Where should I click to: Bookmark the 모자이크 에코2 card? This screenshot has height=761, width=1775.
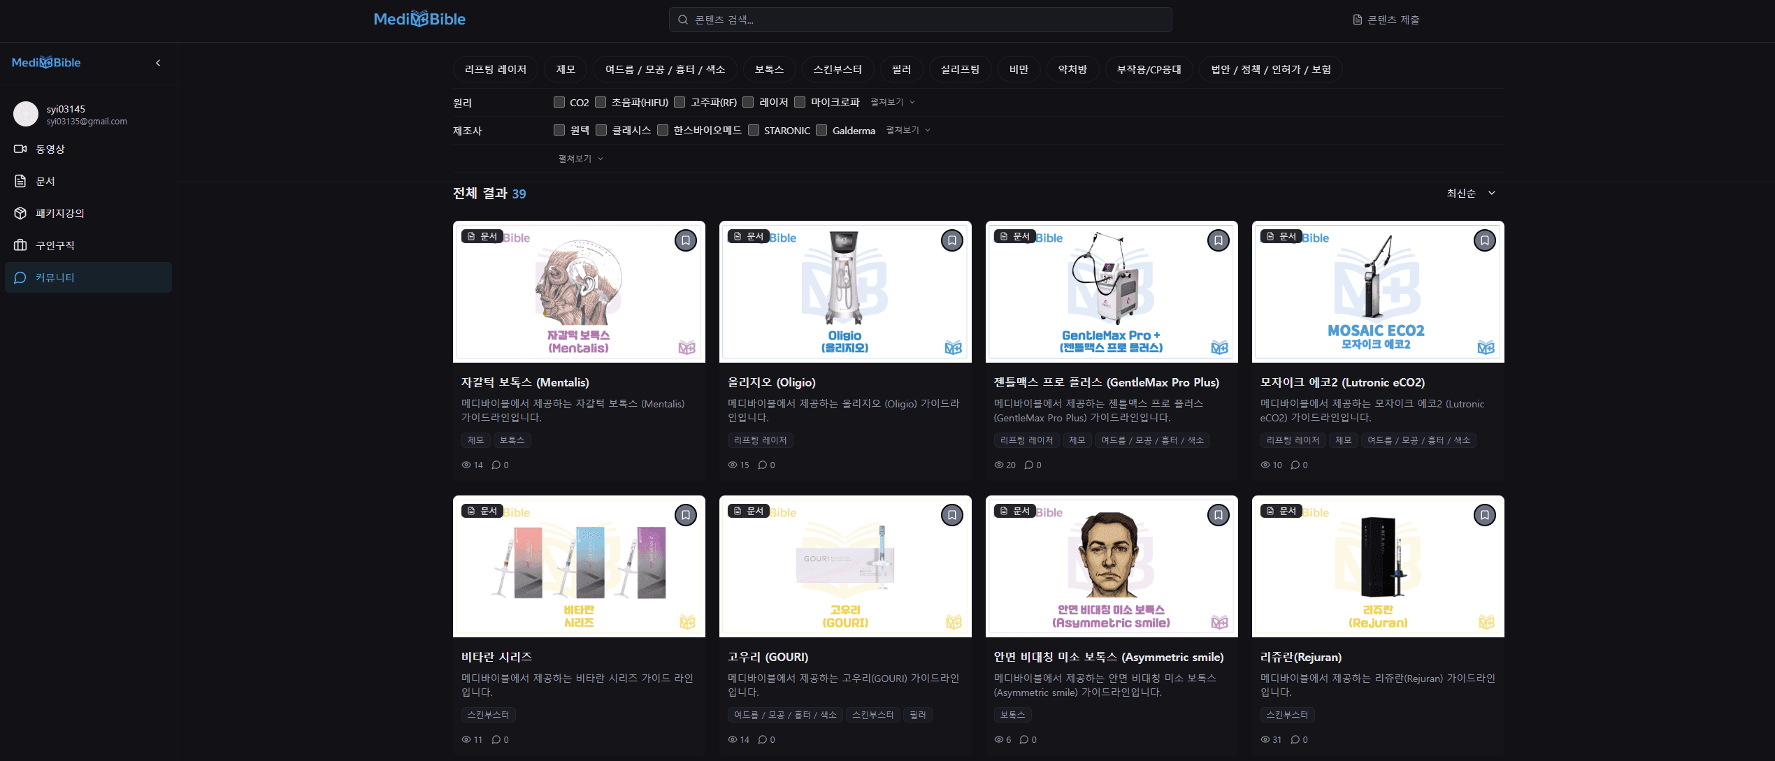[x=1484, y=240]
